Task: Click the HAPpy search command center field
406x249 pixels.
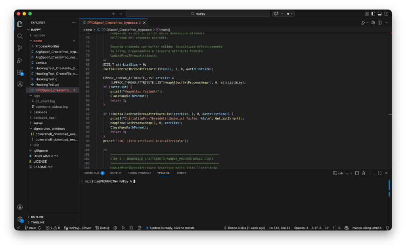Action: [198, 14]
